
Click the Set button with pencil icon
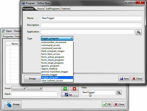70,95
